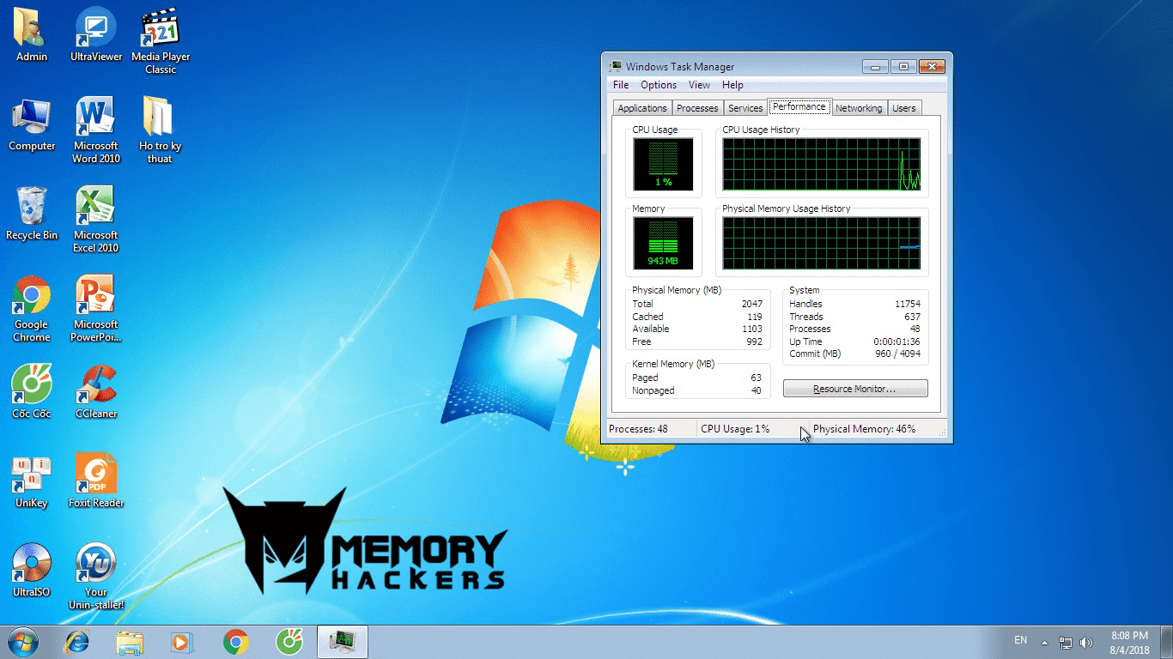Click the Total physical memory value 2047
The image size is (1173, 659).
[x=751, y=304]
